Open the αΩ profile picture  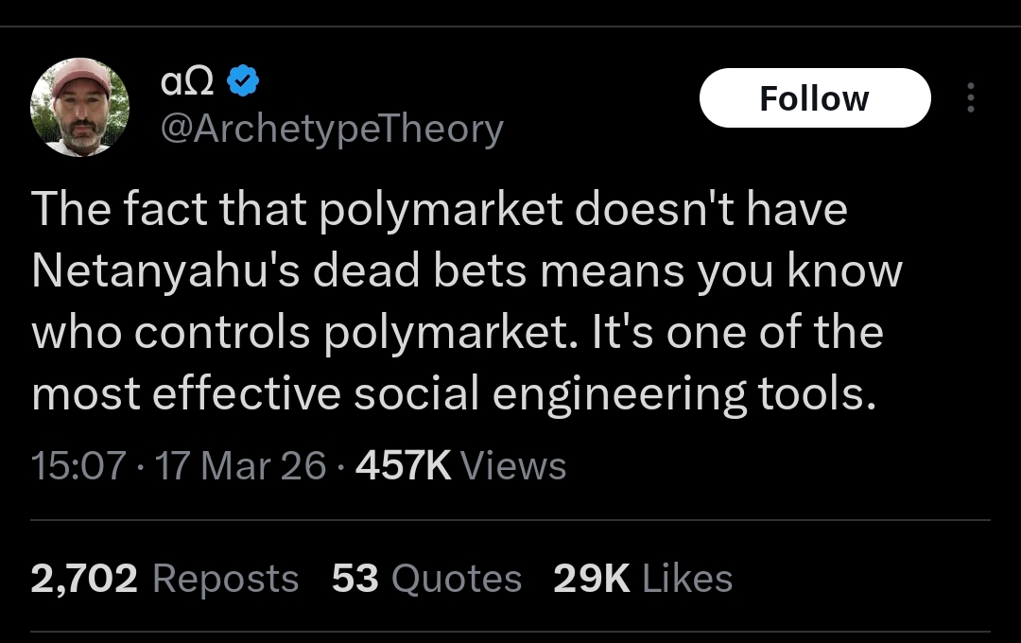(x=79, y=107)
